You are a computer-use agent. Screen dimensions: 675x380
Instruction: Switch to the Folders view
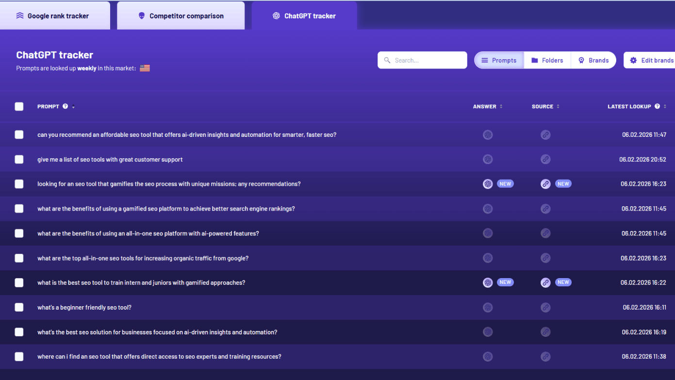click(547, 60)
